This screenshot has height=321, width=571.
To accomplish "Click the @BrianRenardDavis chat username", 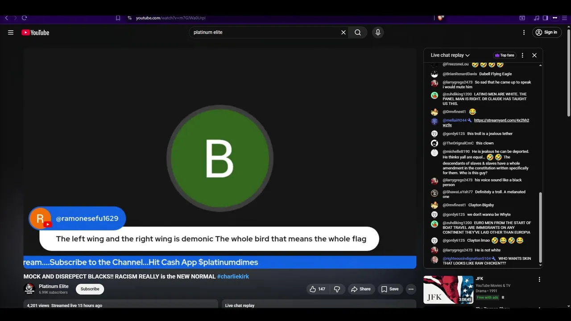I will (459, 74).
